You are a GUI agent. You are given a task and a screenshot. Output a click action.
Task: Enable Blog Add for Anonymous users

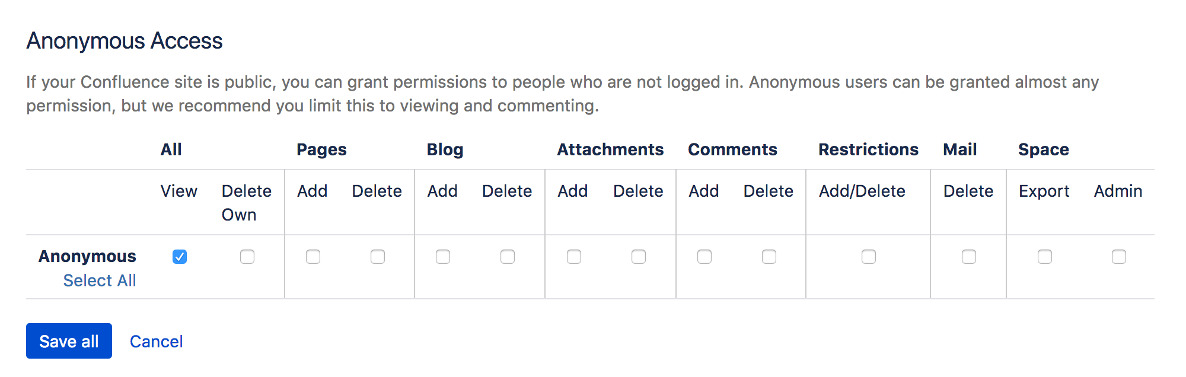pos(443,257)
